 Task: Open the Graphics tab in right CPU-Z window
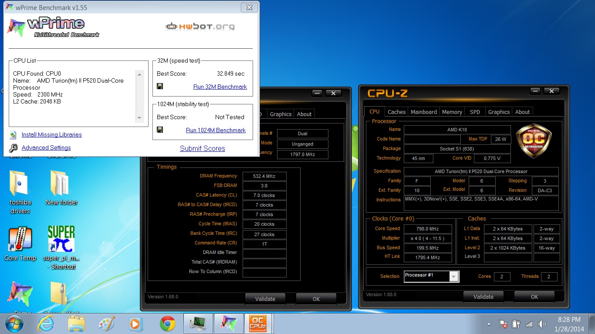pyautogui.click(x=499, y=112)
